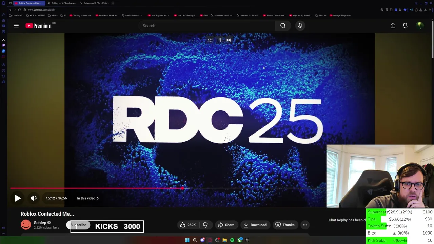Play the paused video
434x244 pixels.
click(18, 198)
